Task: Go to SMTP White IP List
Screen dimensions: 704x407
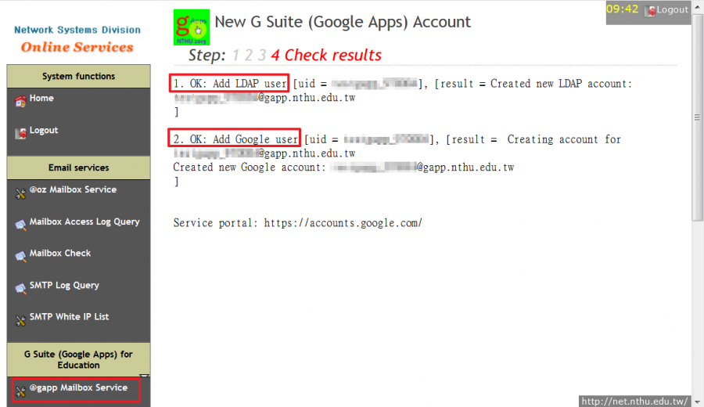Action: [x=69, y=317]
